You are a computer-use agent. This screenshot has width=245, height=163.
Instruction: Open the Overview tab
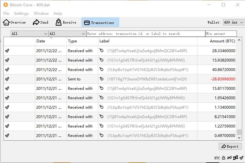click(14, 22)
